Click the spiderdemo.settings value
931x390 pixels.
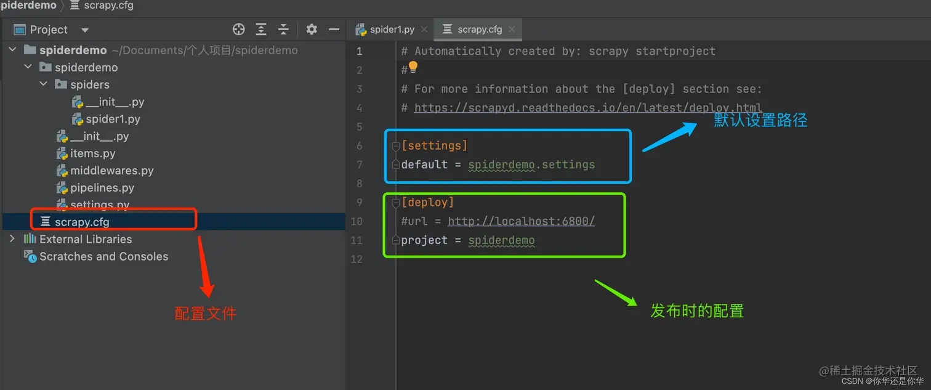point(531,165)
